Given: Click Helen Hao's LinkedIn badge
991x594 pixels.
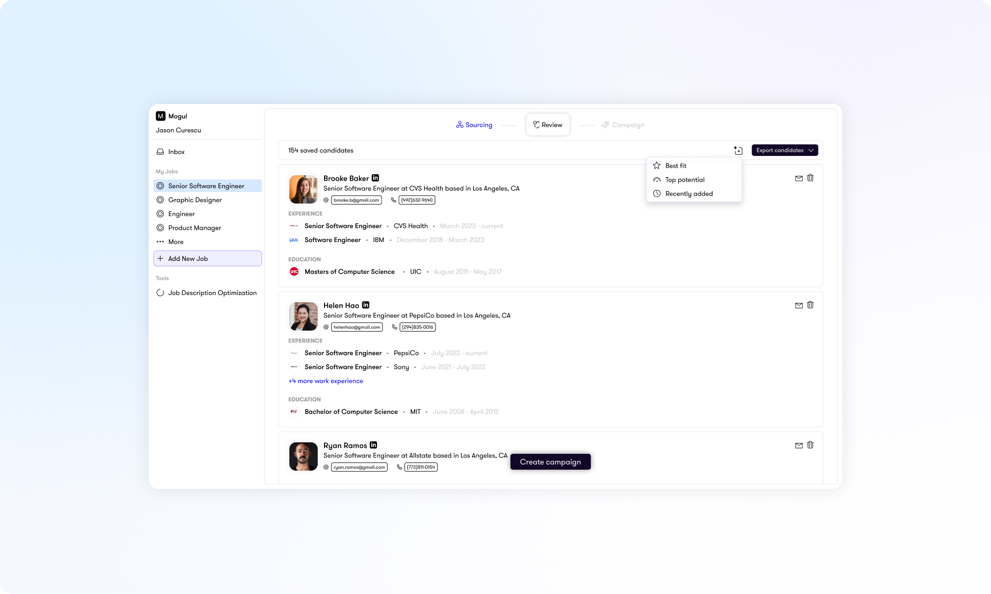Looking at the screenshot, I should coord(365,305).
